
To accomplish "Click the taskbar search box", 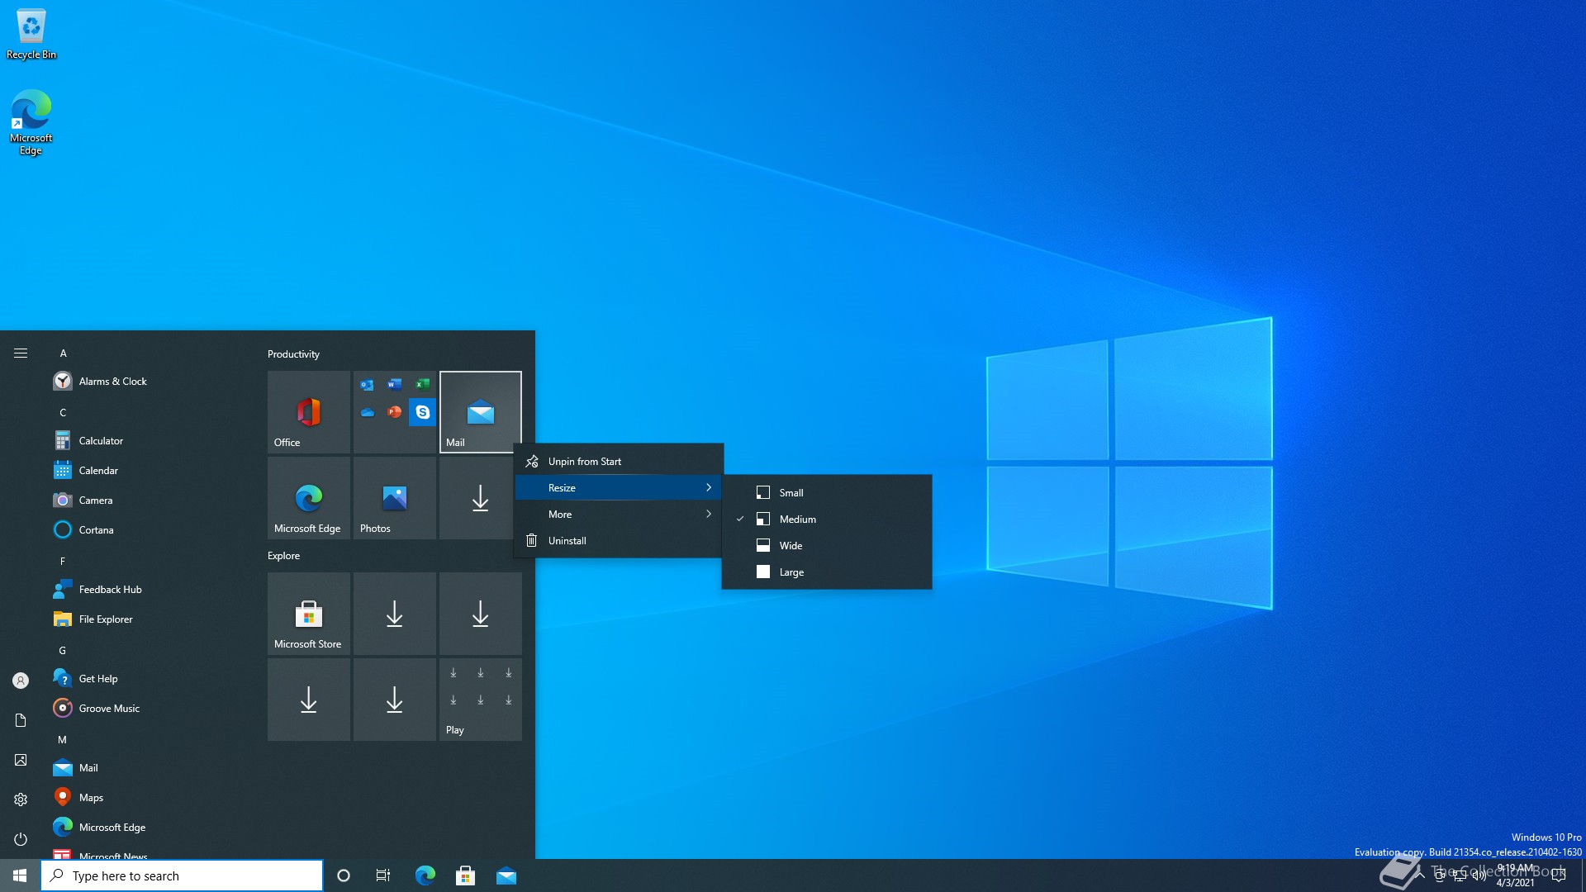I will (x=182, y=875).
